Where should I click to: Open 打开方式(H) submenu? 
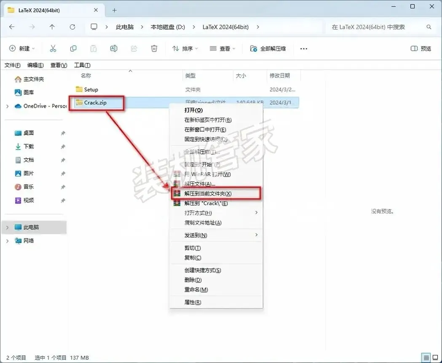216,213
